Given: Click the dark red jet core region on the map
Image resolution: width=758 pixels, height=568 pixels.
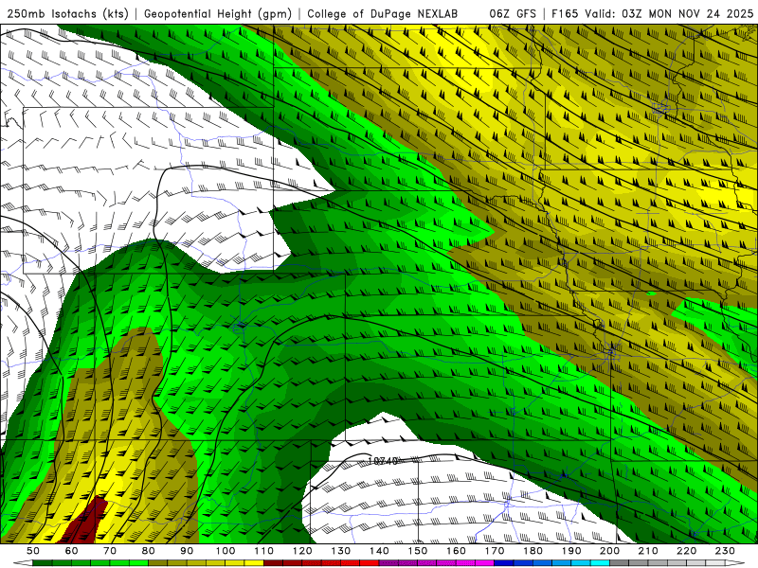Looking at the screenshot, I should pos(88,523).
